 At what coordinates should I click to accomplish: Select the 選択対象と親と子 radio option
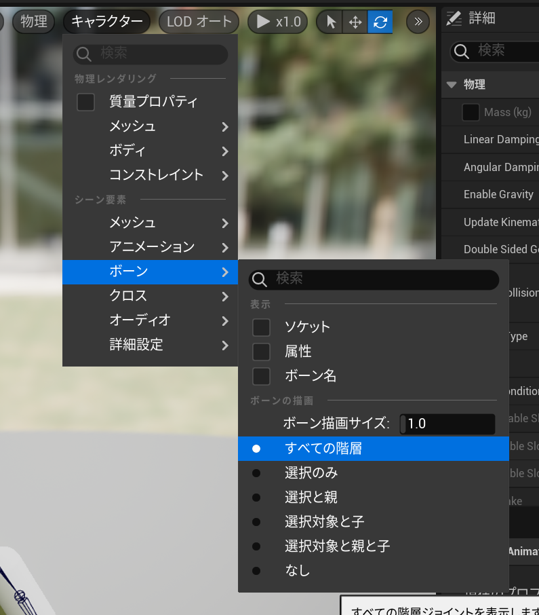[x=374, y=546]
